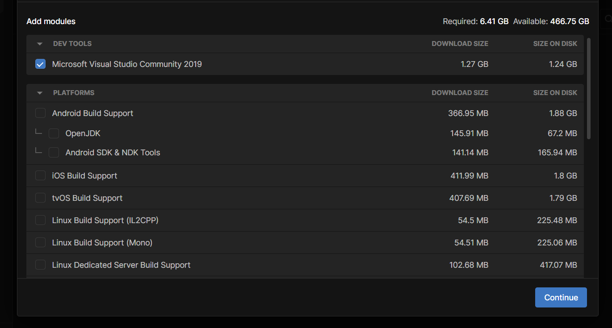The image size is (612, 328).
Task: Check iOS Build Support module
Action: 40,176
